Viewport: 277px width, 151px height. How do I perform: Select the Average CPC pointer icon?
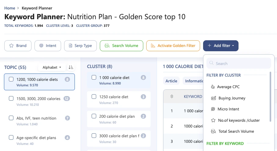coord(213,87)
